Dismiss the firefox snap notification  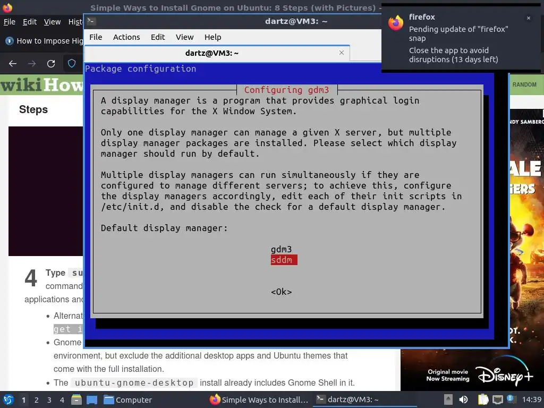pos(529,18)
